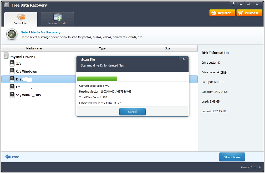265x173 pixels.
Task: Maximize the Free Data Recovery window
Action: pos(248,4)
